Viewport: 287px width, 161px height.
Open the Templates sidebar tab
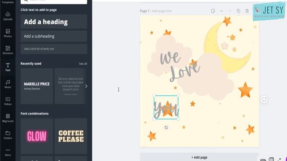[8, 2]
